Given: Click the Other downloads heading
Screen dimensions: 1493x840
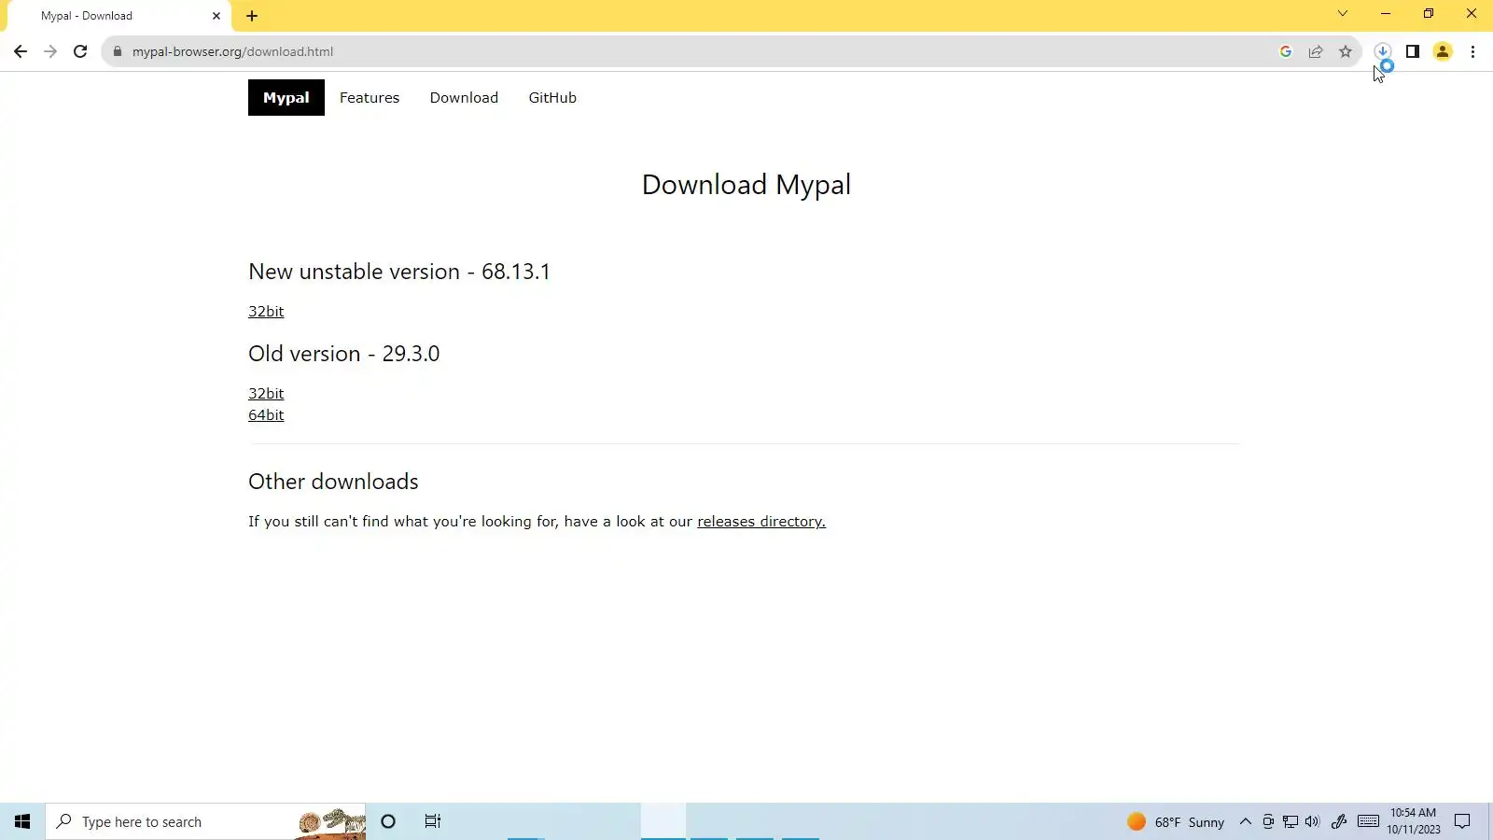Looking at the screenshot, I should click(333, 482).
